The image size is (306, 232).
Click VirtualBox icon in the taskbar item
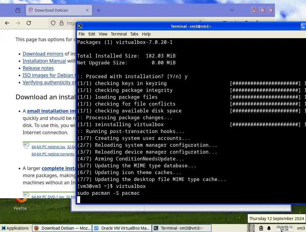96,228
